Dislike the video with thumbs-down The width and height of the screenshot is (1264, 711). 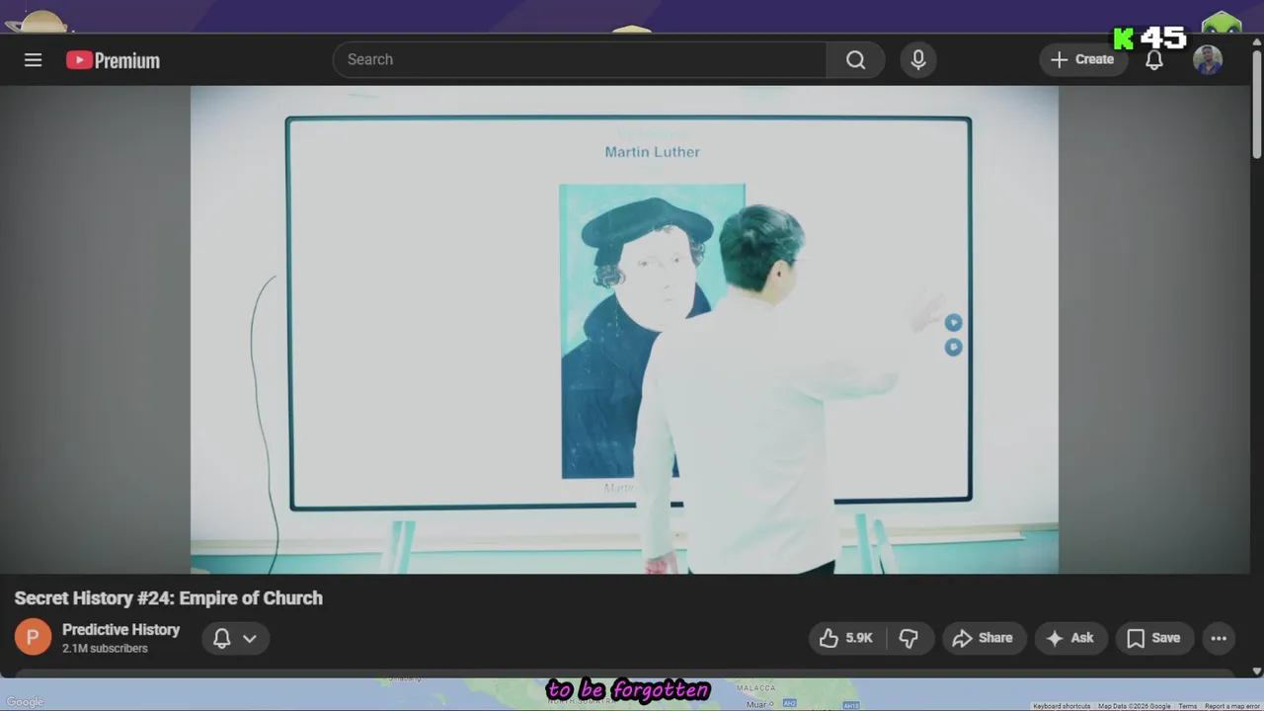point(909,638)
